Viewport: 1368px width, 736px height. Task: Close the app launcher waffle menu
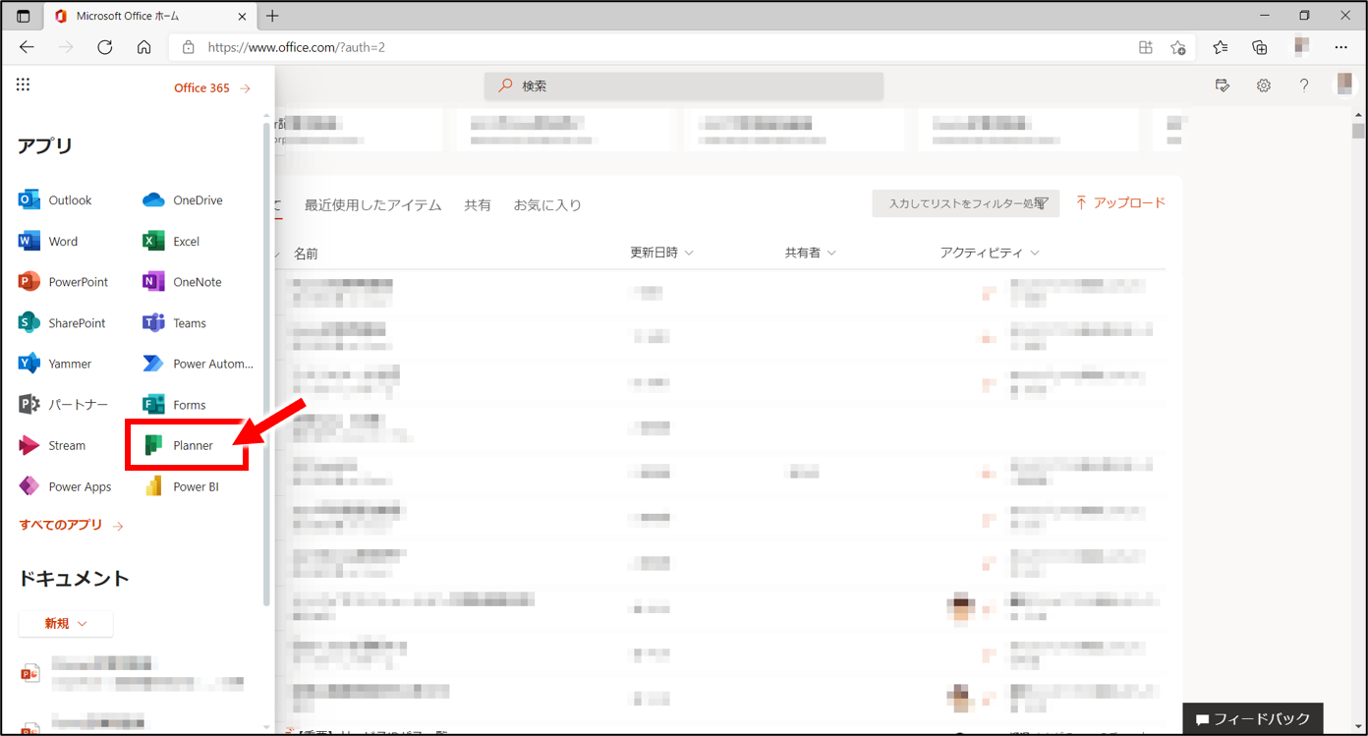coord(23,85)
